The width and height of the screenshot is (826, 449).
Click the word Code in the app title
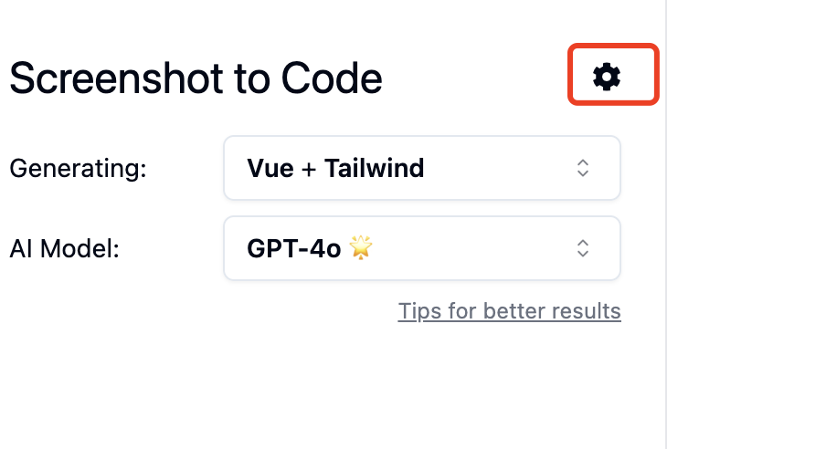[x=332, y=78]
